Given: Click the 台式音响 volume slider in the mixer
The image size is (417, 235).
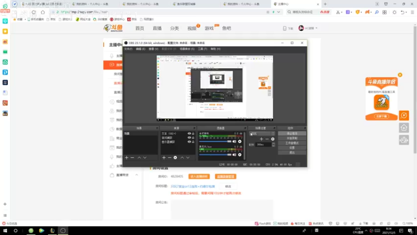Looking at the screenshot, I should point(215,142).
